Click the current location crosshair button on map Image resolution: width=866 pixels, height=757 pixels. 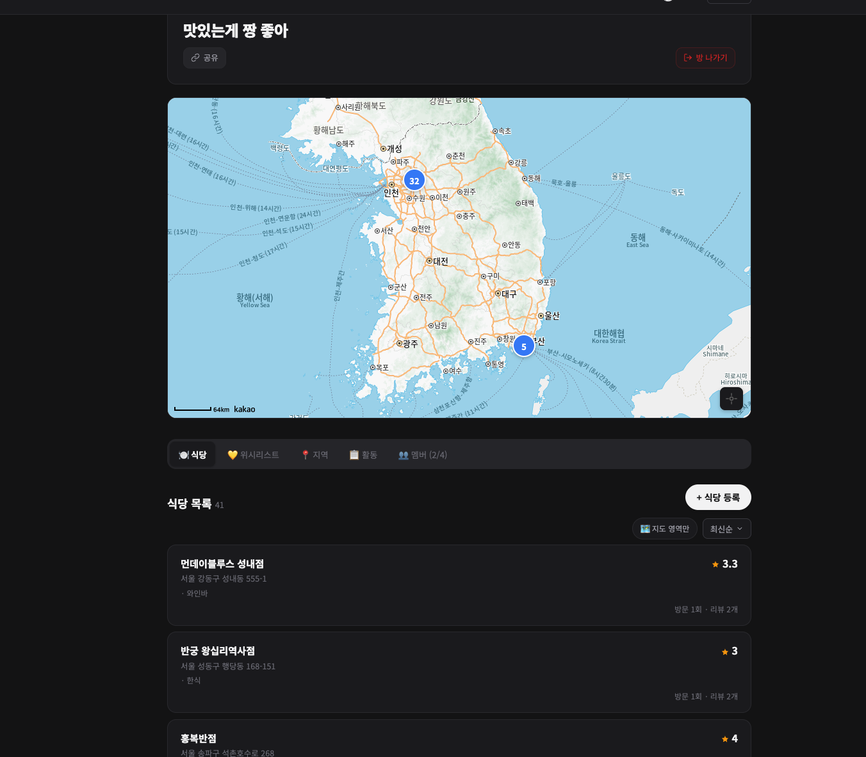pos(731,399)
